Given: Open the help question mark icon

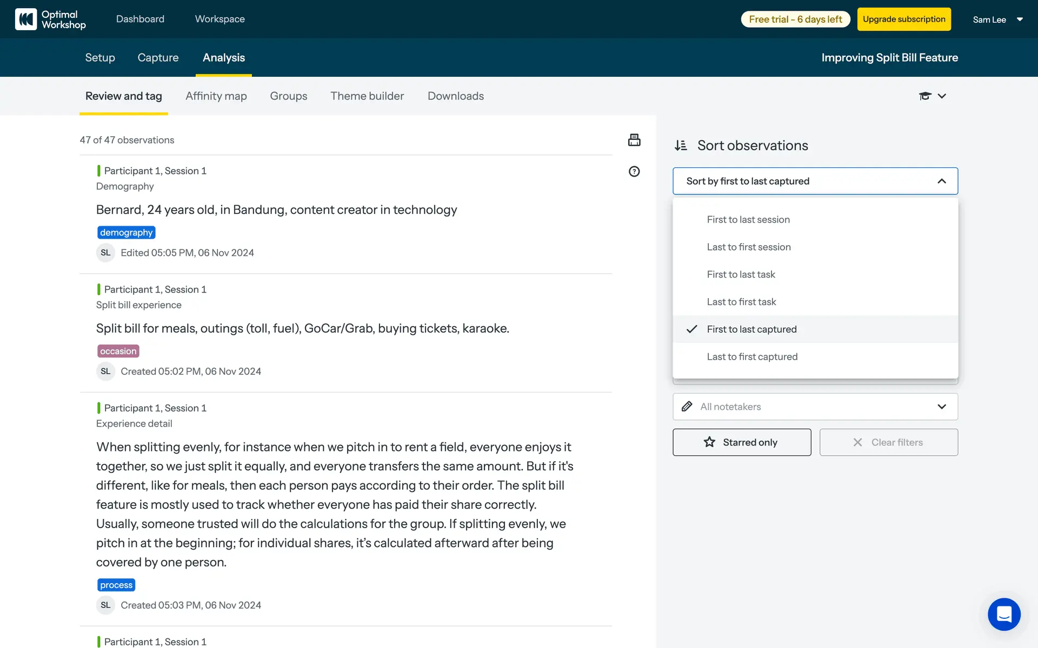Looking at the screenshot, I should pos(634,172).
